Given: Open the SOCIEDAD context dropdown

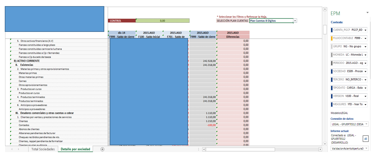Looking at the screenshot, I should click(x=365, y=71).
